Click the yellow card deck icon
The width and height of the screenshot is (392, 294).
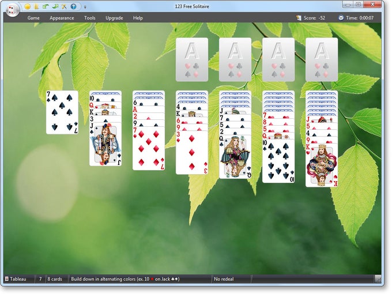pos(36,6)
